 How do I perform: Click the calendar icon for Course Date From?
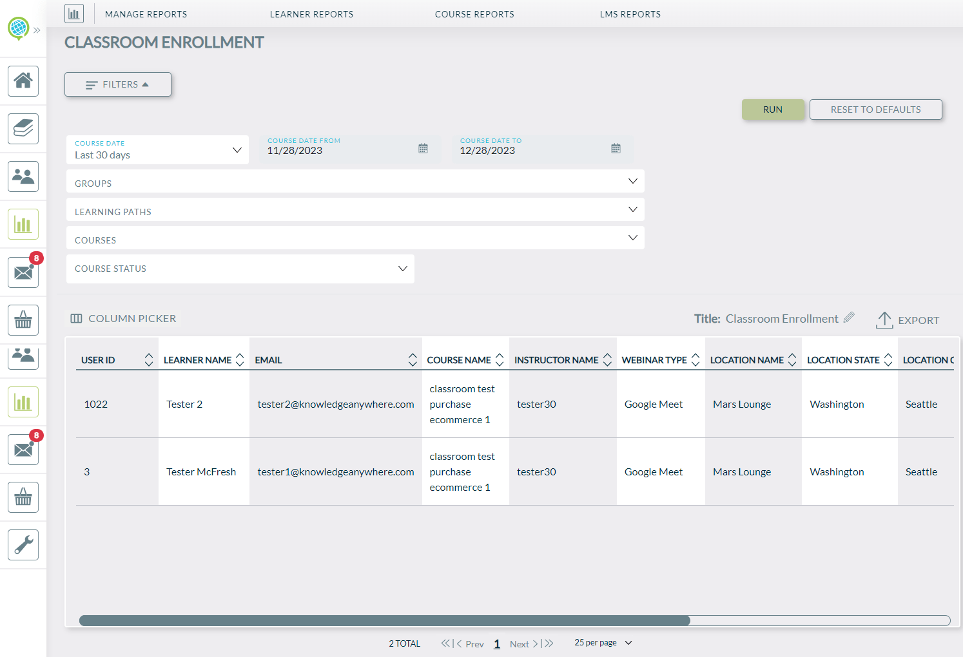[x=423, y=148]
